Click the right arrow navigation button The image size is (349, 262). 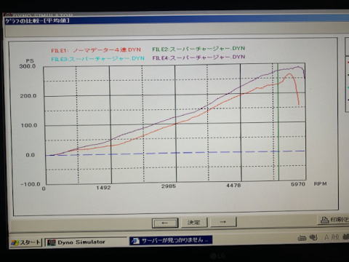click(223, 222)
